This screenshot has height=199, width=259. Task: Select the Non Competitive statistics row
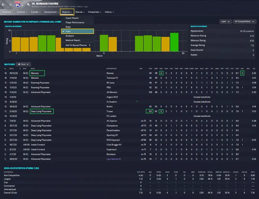129,175
